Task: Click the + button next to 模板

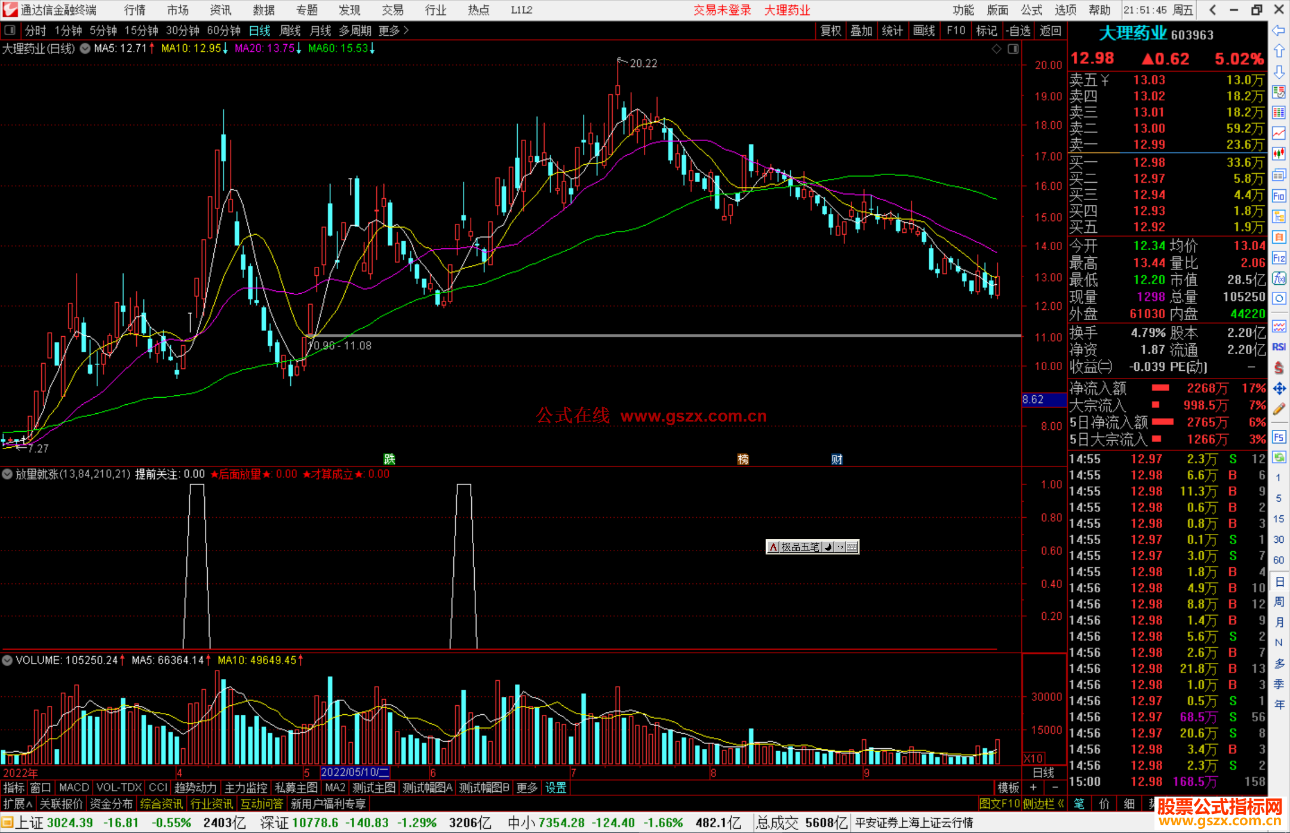Action: point(1033,788)
